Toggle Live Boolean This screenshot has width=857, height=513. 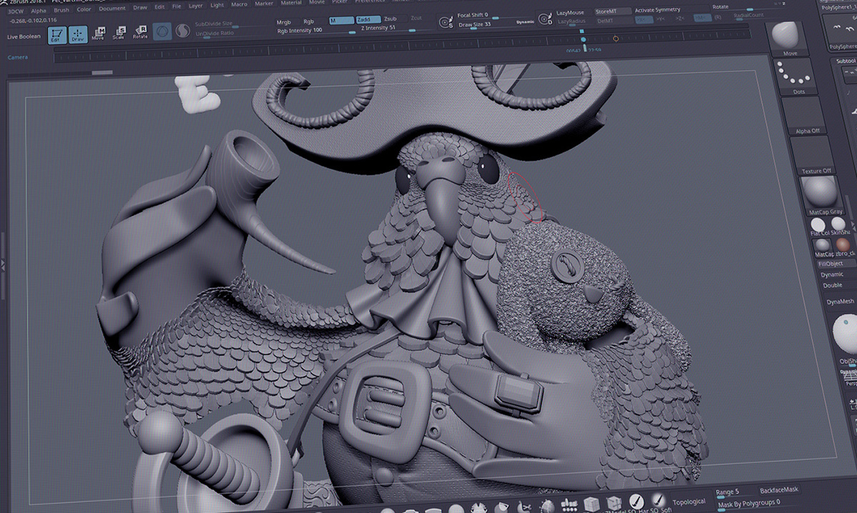tap(24, 36)
